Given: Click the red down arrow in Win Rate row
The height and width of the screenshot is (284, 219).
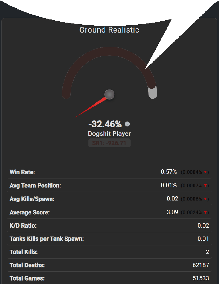Looking at the screenshot, I should coord(205,172).
